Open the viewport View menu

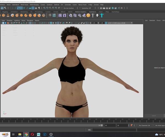[3, 21]
